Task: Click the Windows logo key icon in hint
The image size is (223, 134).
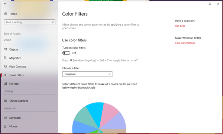Action: tap(71, 61)
